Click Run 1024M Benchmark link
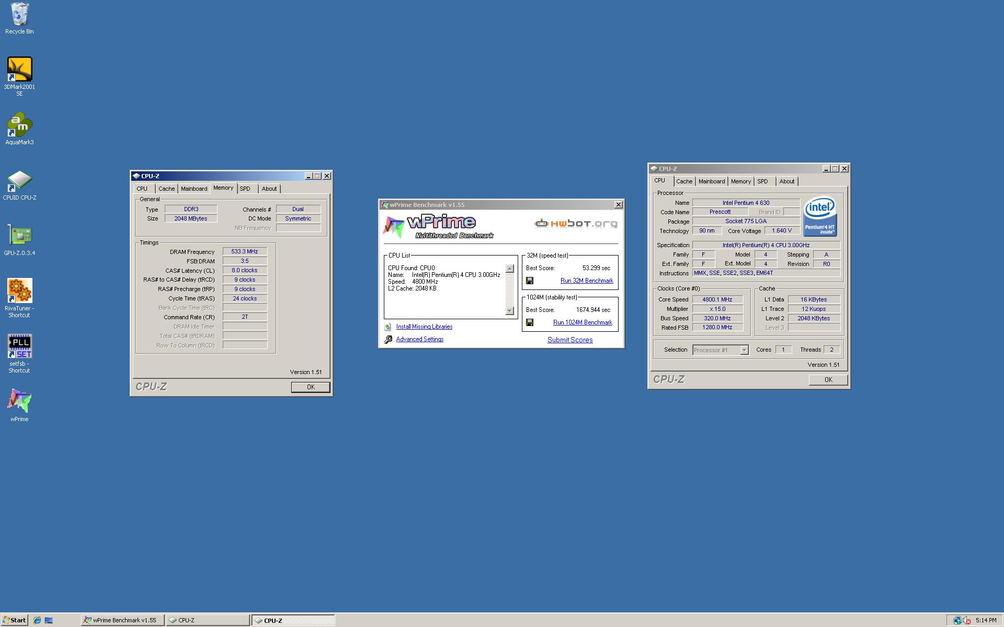This screenshot has height=627, width=1004. point(583,323)
